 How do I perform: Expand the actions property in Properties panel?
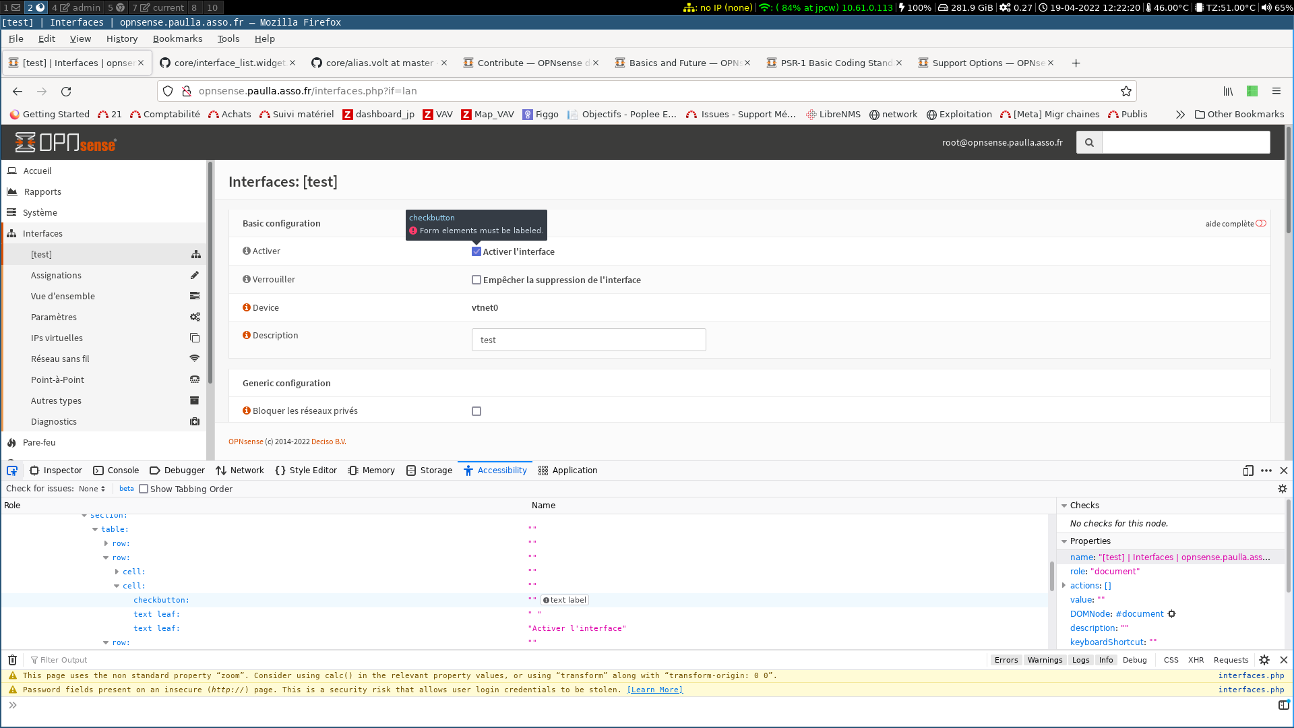(x=1065, y=585)
